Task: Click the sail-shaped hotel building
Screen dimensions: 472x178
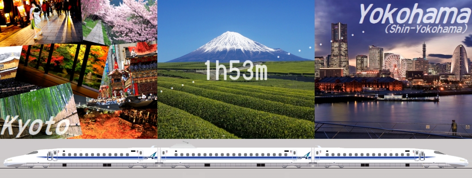Action: (x=459, y=61)
